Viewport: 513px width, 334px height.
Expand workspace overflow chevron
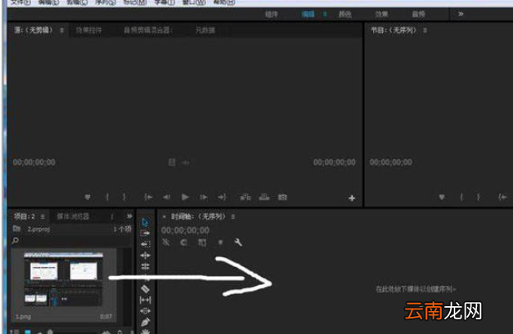461,14
